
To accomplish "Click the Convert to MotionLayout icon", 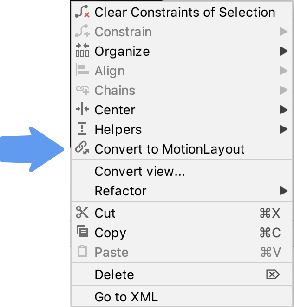I will pos(82,149).
